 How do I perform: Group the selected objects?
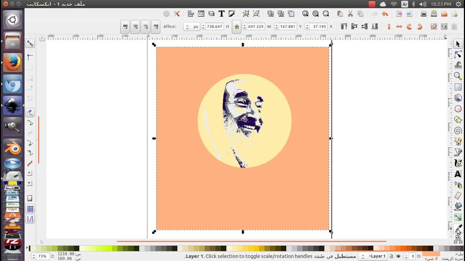pos(256,14)
